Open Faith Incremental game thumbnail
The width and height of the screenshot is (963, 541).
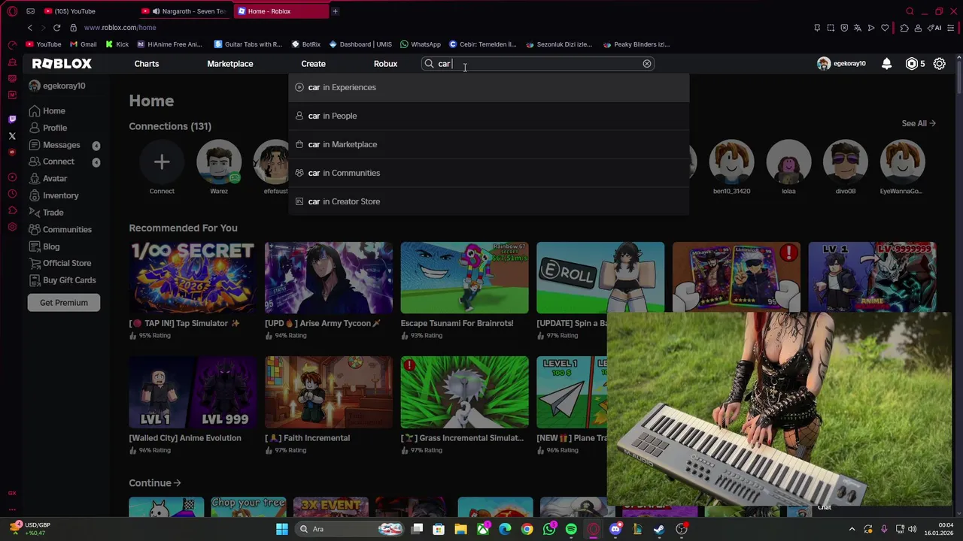tap(329, 392)
